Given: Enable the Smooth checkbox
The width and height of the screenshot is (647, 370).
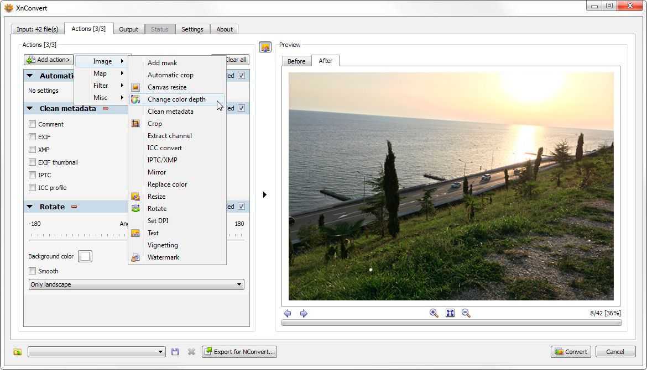Looking at the screenshot, I should click(33, 271).
